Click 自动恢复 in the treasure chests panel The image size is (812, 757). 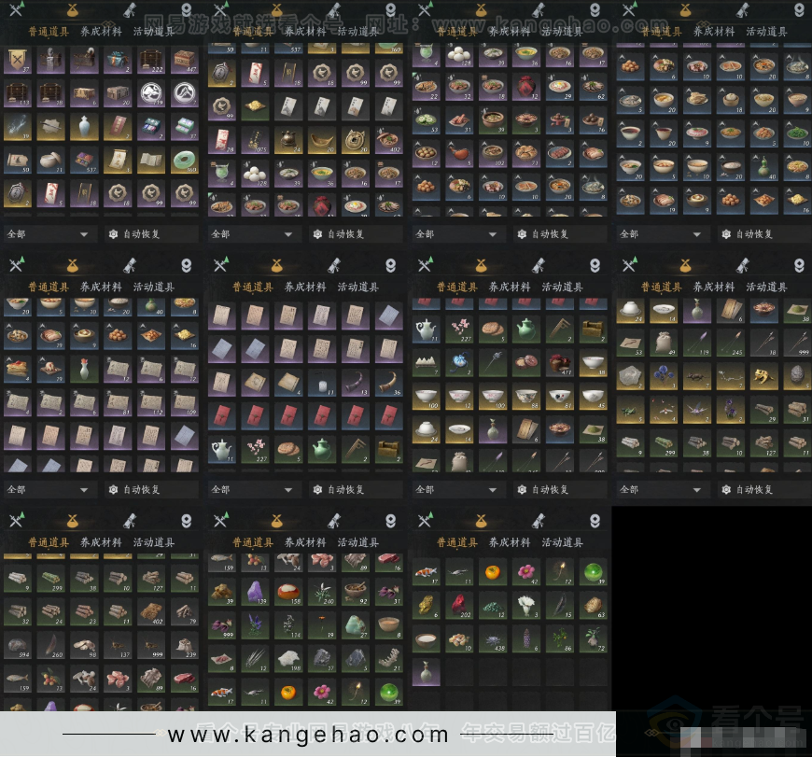coord(151,234)
